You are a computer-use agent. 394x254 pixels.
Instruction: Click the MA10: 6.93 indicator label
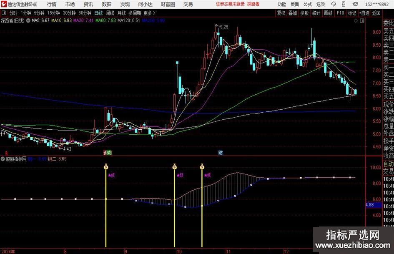61,20
